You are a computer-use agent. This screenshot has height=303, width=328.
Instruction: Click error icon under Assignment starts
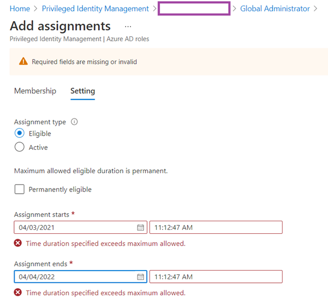pyautogui.click(x=18, y=243)
